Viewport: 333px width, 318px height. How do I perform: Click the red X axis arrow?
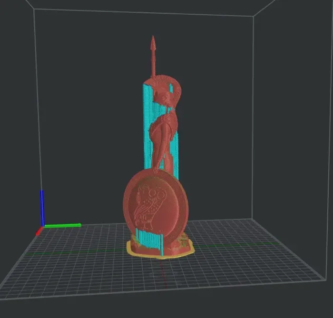39,231
